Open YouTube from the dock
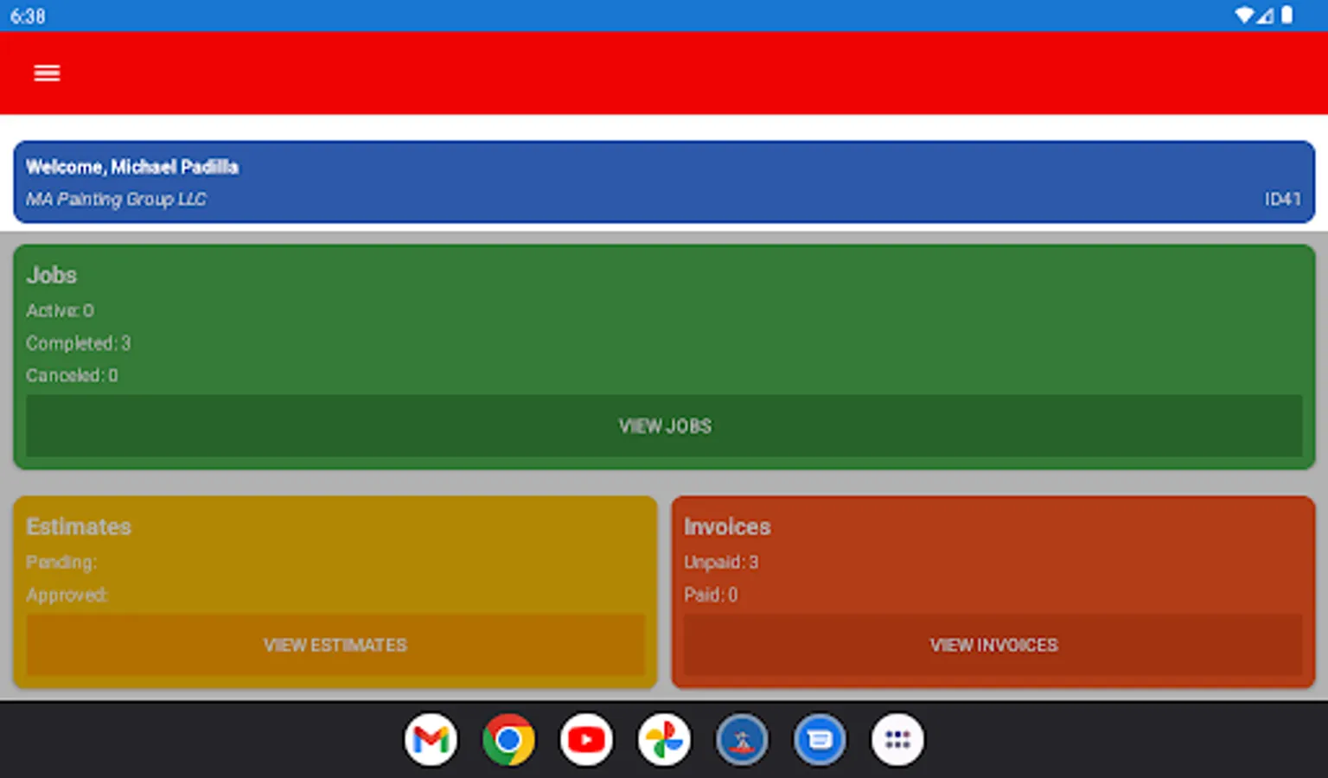This screenshot has height=778, width=1328. coord(586,739)
